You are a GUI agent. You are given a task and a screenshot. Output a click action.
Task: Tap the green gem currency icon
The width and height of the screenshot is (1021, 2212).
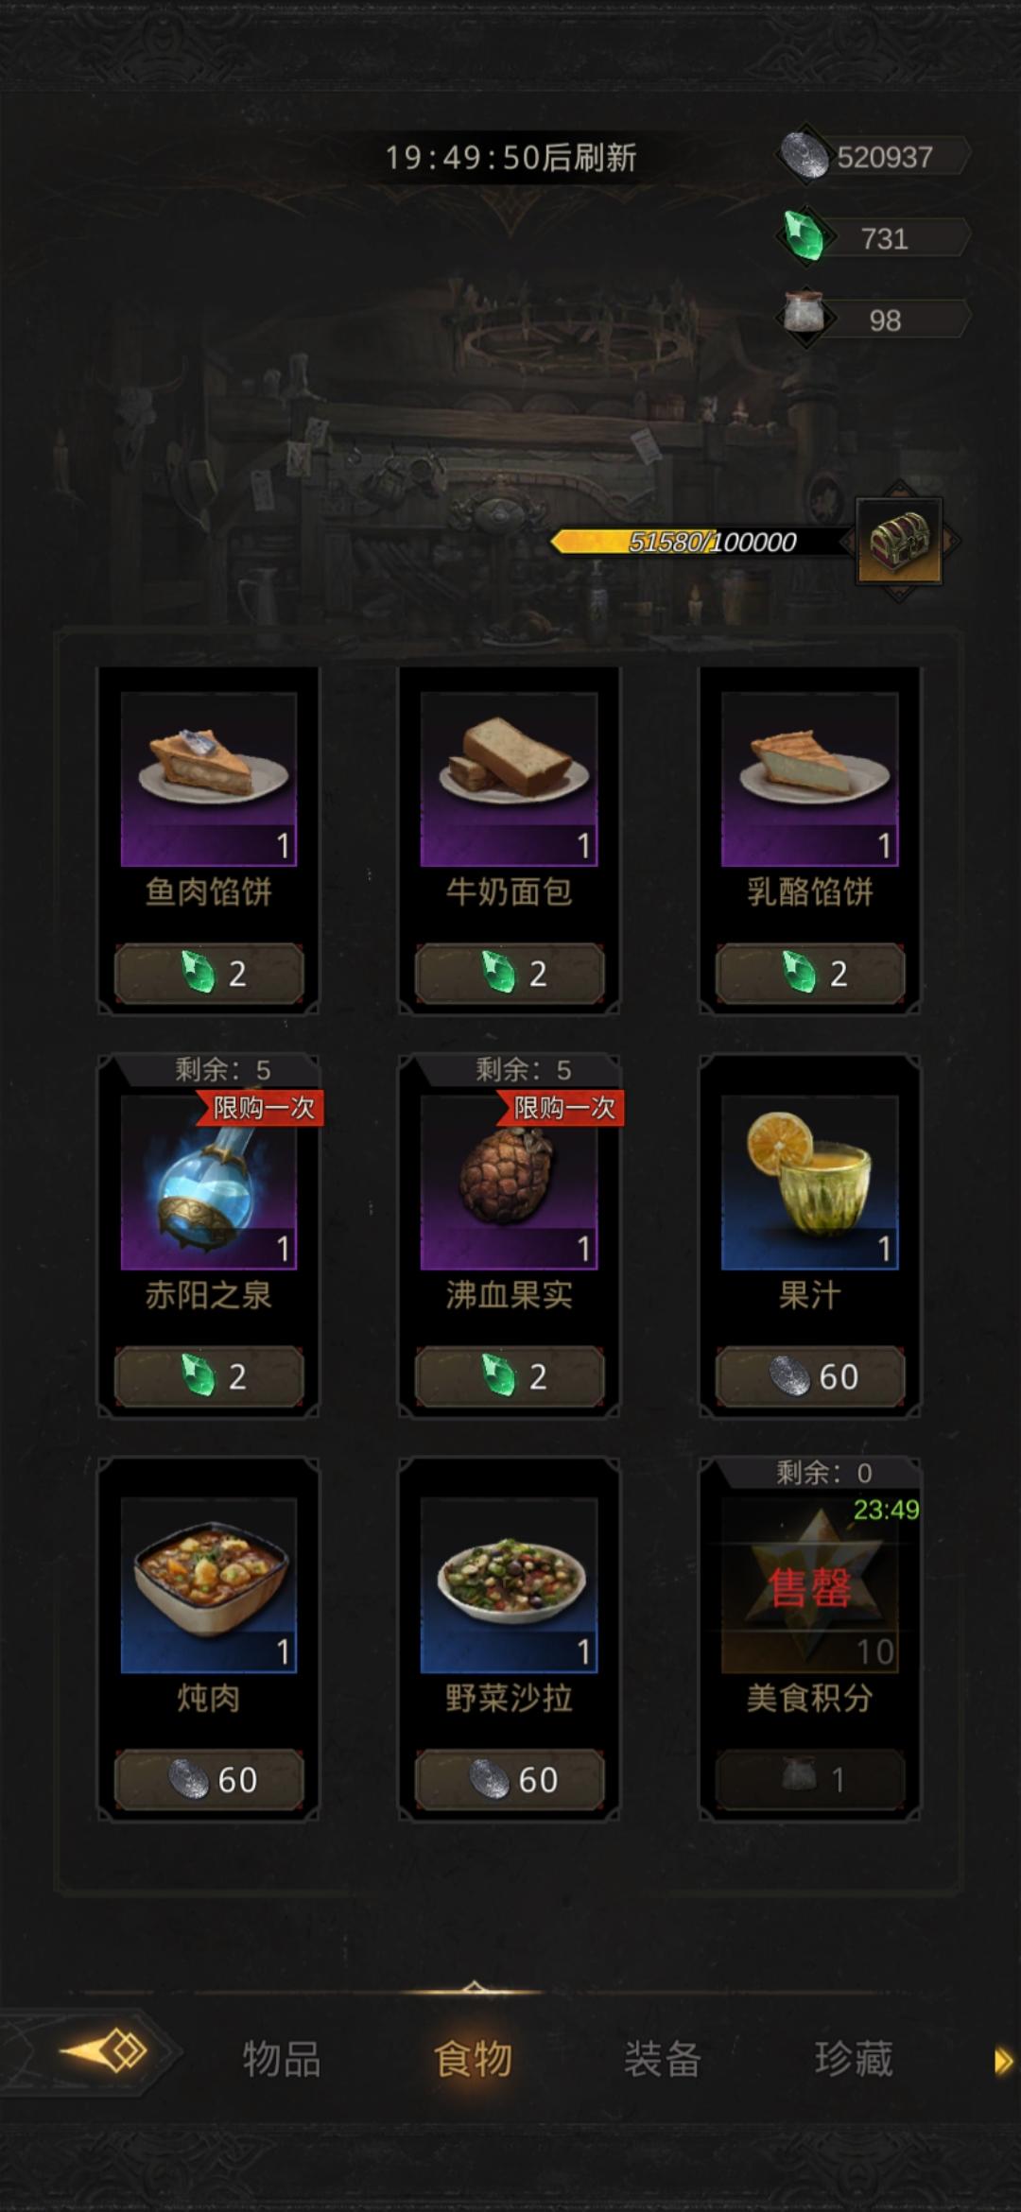(805, 236)
